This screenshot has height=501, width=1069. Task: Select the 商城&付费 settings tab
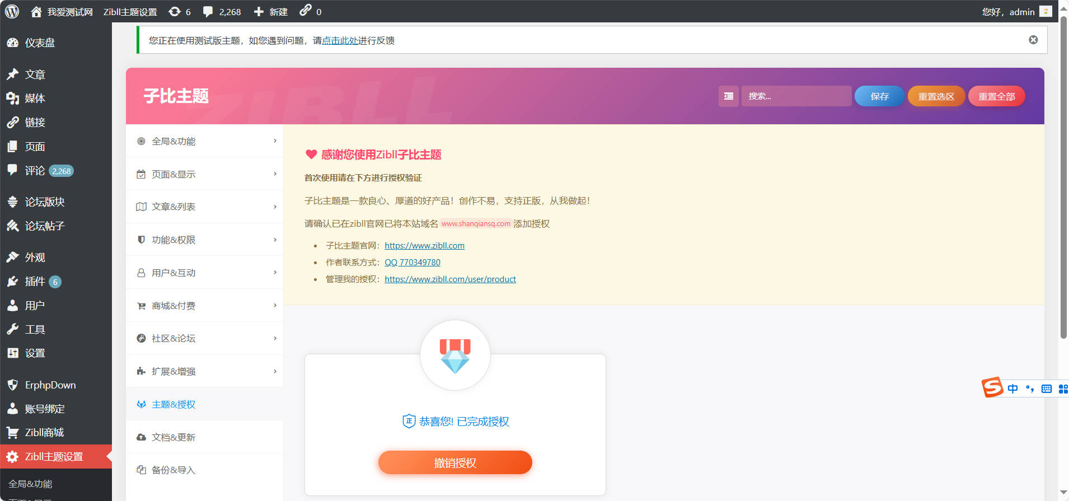coord(205,306)
